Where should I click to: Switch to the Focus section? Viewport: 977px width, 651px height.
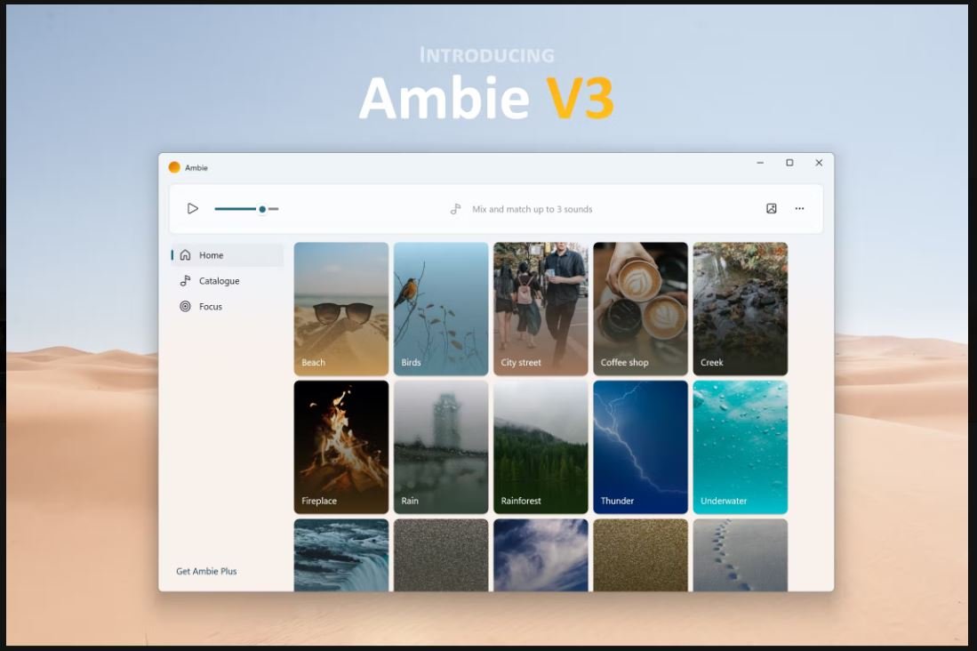[228, 306]
